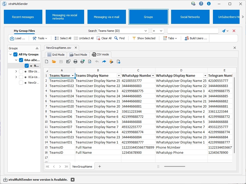The image size is (246, 184).
Task: Open the Print preview magnifier icon
Action: pyautogui.click(x=90, y=62)
